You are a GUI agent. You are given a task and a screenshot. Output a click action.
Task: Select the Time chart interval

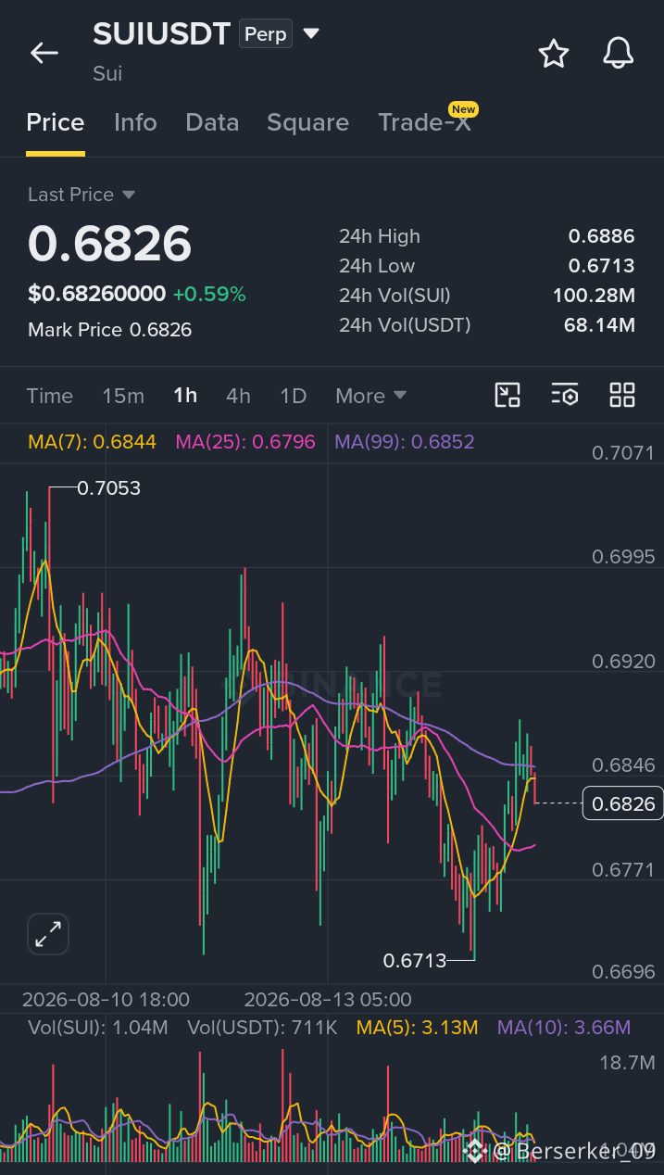pyautogui.click(x=50, y=396)
